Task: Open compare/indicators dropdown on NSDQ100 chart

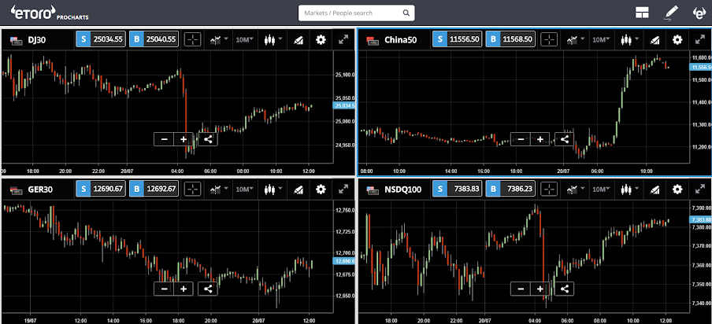Action: pyautogui.click(x=575, y=189)
